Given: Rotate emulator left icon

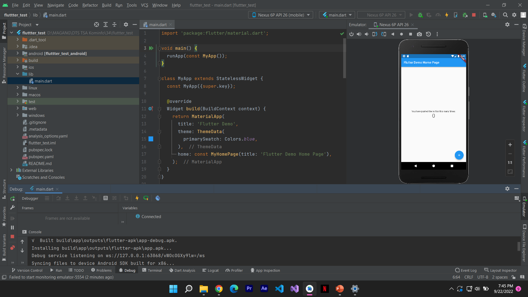Looking at the screenshot, I should click(x=375, y=34).
